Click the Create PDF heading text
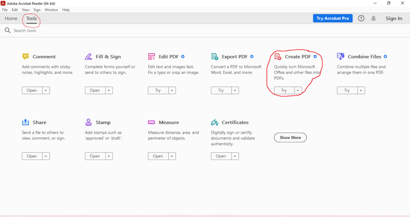Image resolution: width=410 pixels, height=217 pixels. (x=298, y=57)
